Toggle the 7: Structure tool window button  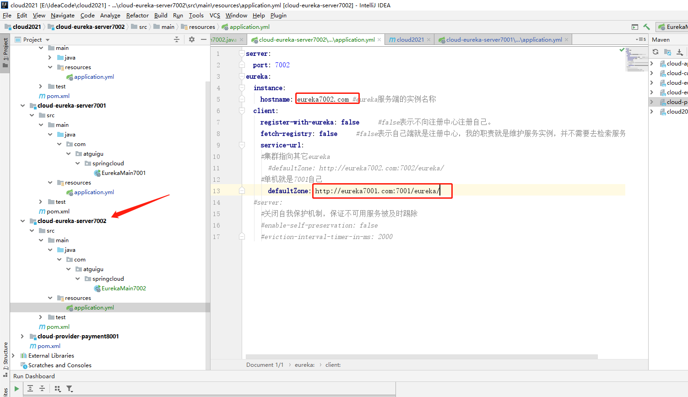point(5,359)
